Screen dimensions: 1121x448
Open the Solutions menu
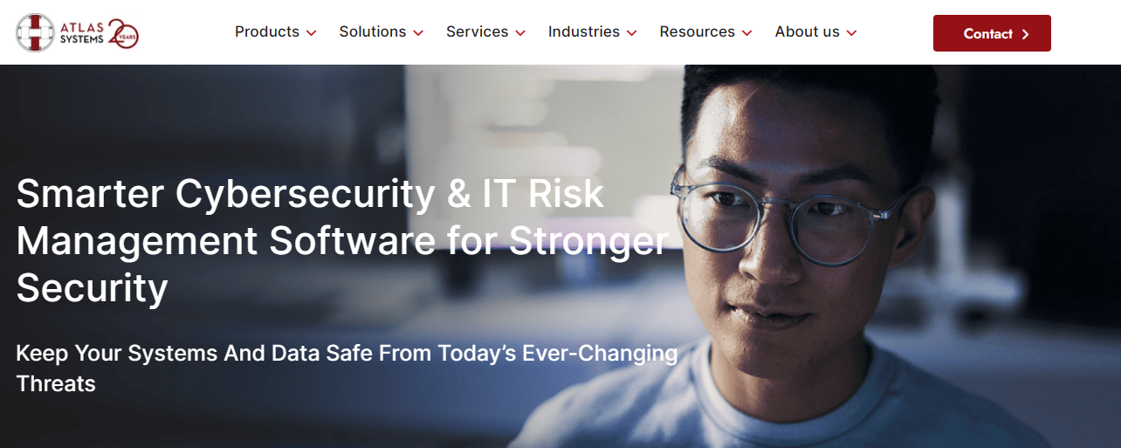coord(373,31)
